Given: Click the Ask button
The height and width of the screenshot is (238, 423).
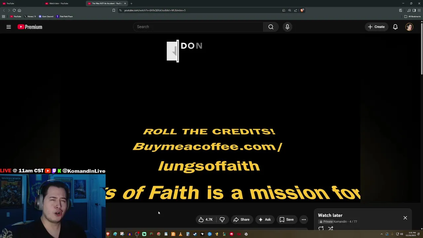Looking at the screenshot, I should click(x=264, y=219).
